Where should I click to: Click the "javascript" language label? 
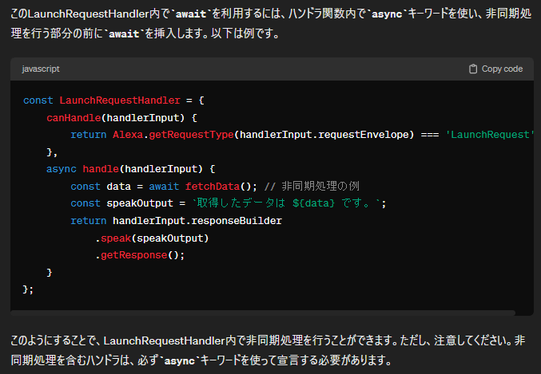pos(41,69)
